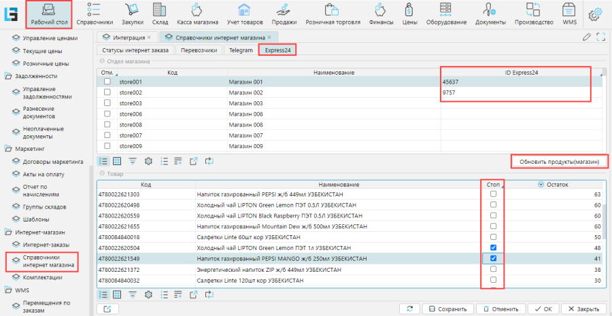Screen dimensions: 612x316
Task: Click the Обновить продукты(магазин) button
Action: [x=559, y=162]
